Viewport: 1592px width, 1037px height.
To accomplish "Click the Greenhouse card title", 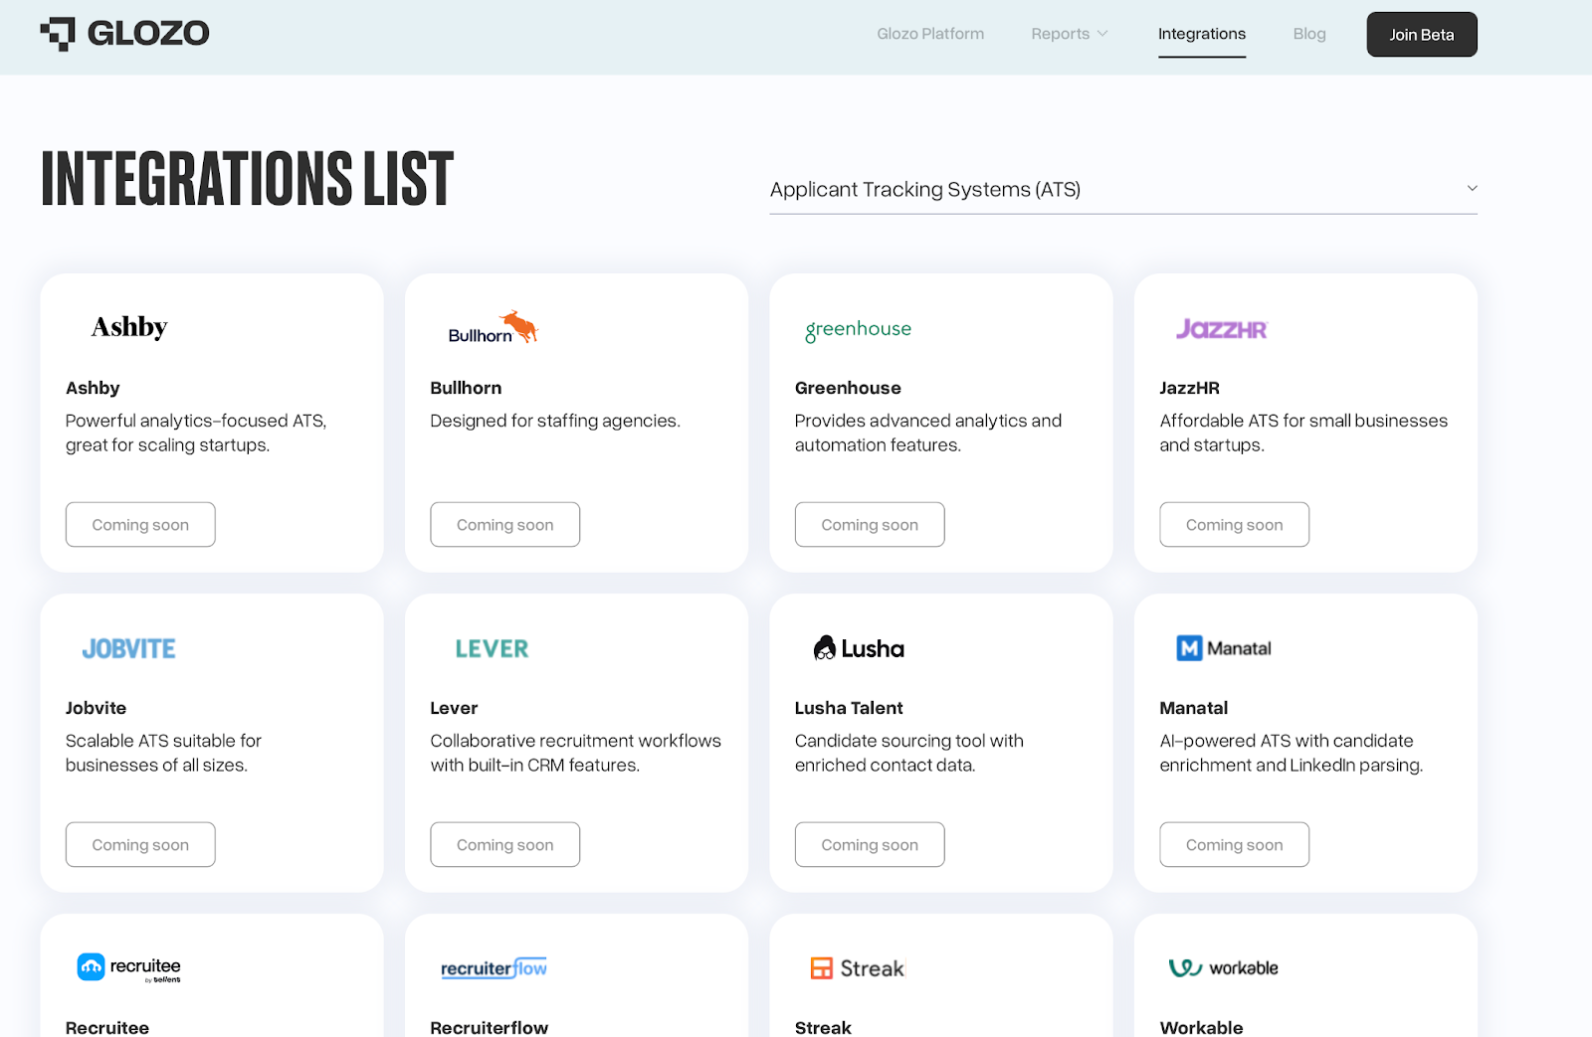I will click(848, 388).
